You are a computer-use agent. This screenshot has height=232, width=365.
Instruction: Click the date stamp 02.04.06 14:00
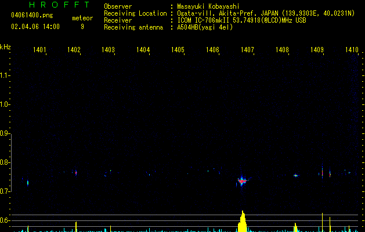[x=35, y=27]
